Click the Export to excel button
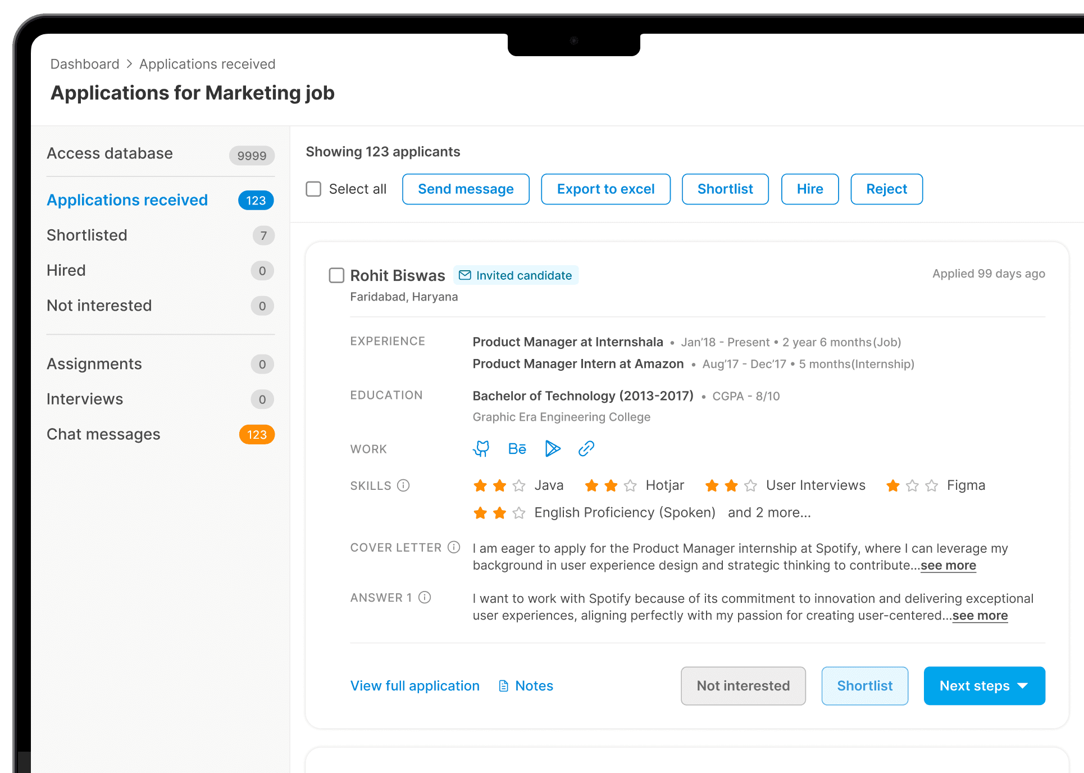This screenshot has width=1084, height=773. (x=605, y=189)
